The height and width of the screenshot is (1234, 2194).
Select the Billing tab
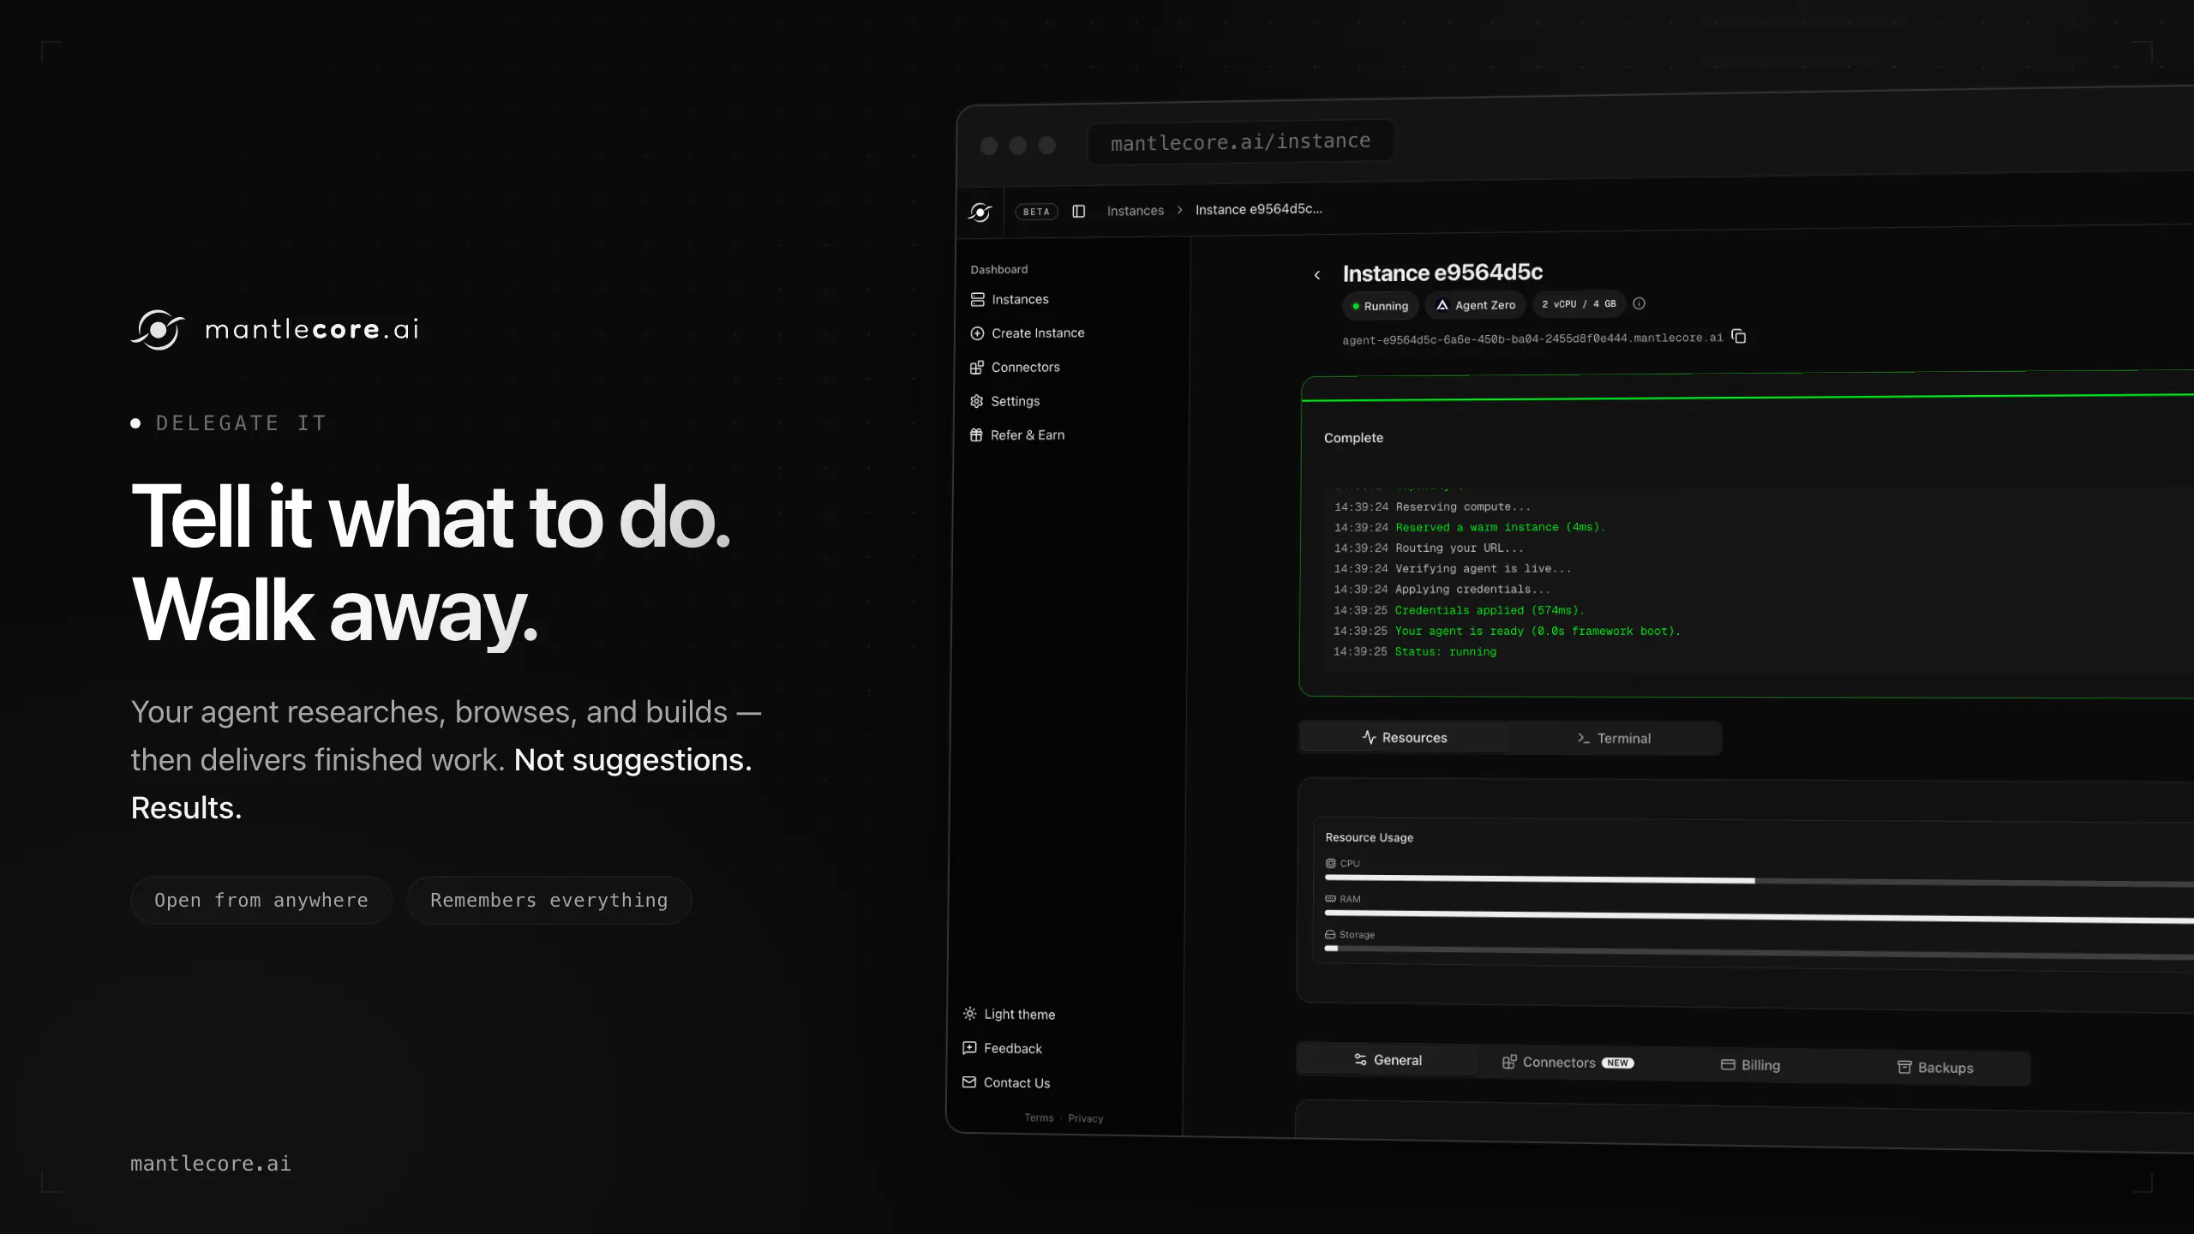pos(1750,1065)
